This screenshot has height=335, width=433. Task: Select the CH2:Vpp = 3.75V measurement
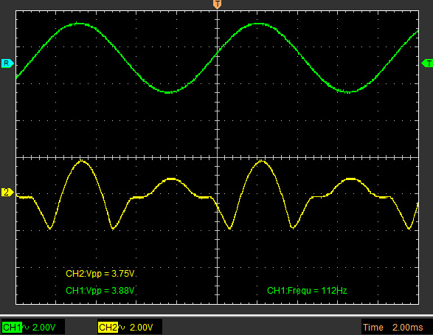(x=100, y=274)
